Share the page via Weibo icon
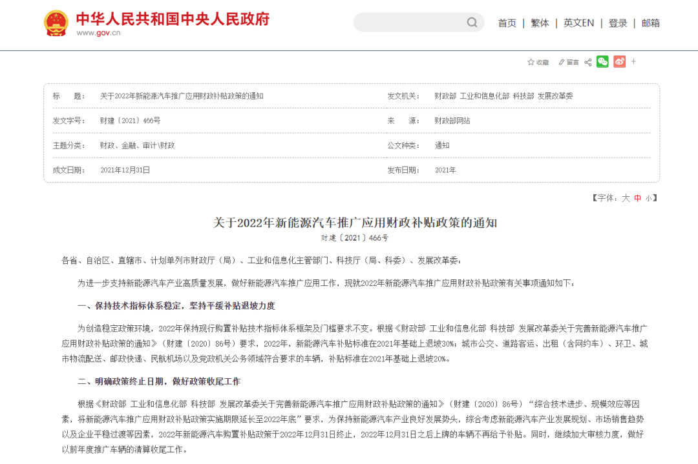The width and height of the screenshot is (698, 464). tap(619, 62)
